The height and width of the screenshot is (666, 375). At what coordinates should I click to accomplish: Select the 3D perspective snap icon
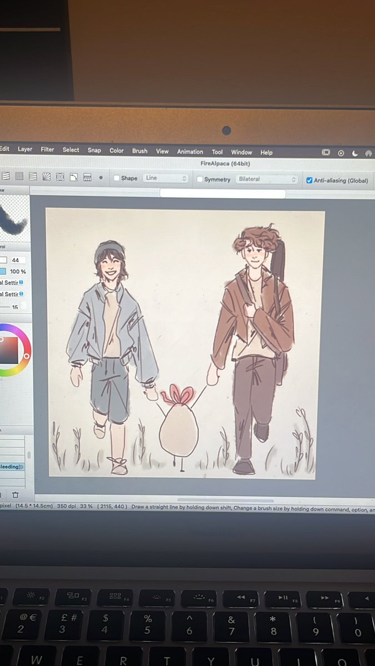[87, 178]
